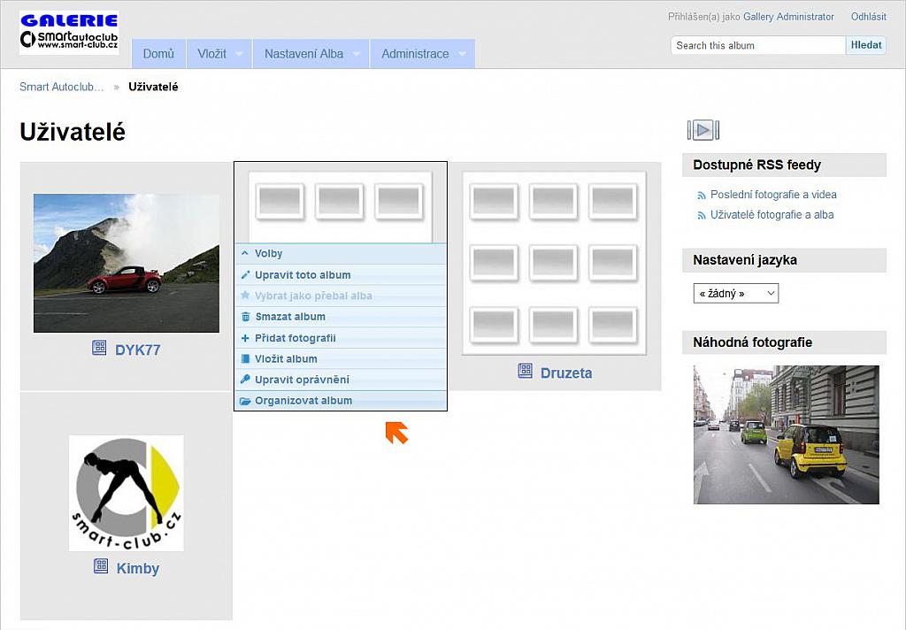Image resolution: width=906 pixels, height=630 pixels.
Task: Open the Administrace dropdown menu
Action: click(x=422, y=54)
